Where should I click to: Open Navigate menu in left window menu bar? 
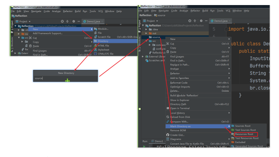point(36,11)
